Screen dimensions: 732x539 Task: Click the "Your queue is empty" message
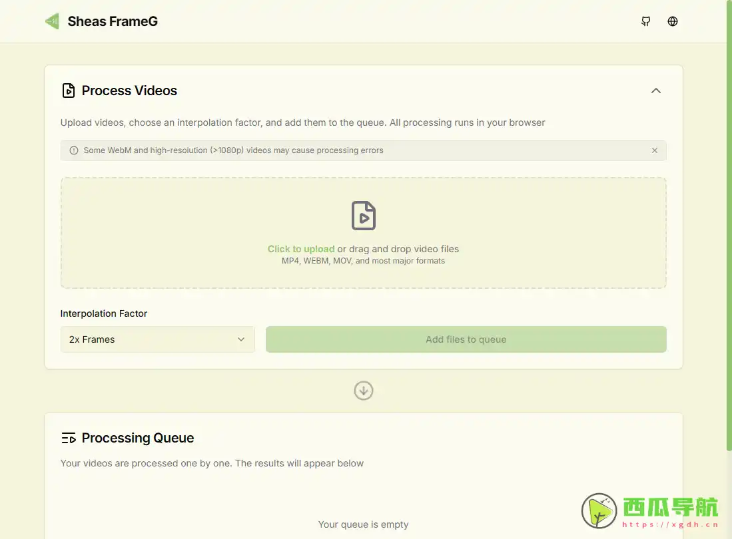pos(363,524)
